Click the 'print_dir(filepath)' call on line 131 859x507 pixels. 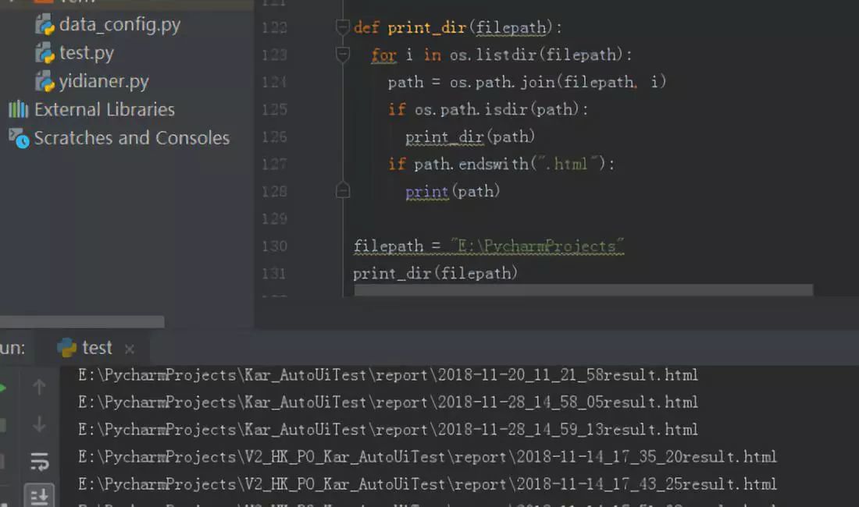(x=435, y=274)
